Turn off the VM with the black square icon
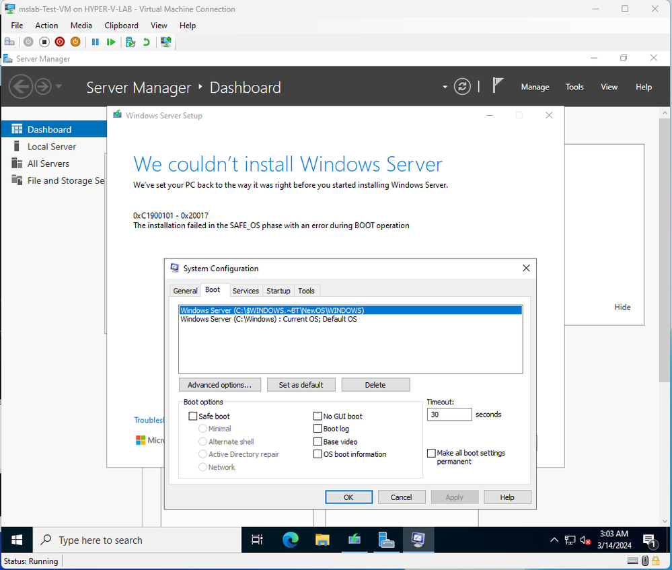 coord(44,42)
